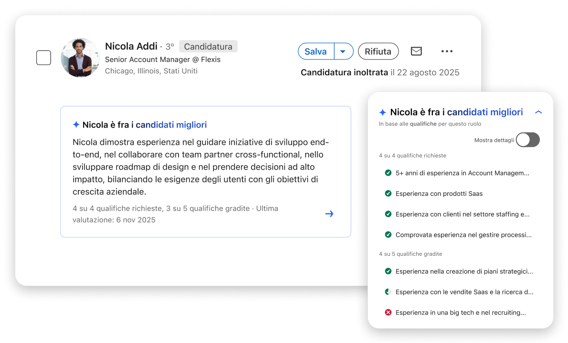
Task: Click 'Candidatura inoltrata il 22 agosto 2025' text
Action: tap(380, 72)
